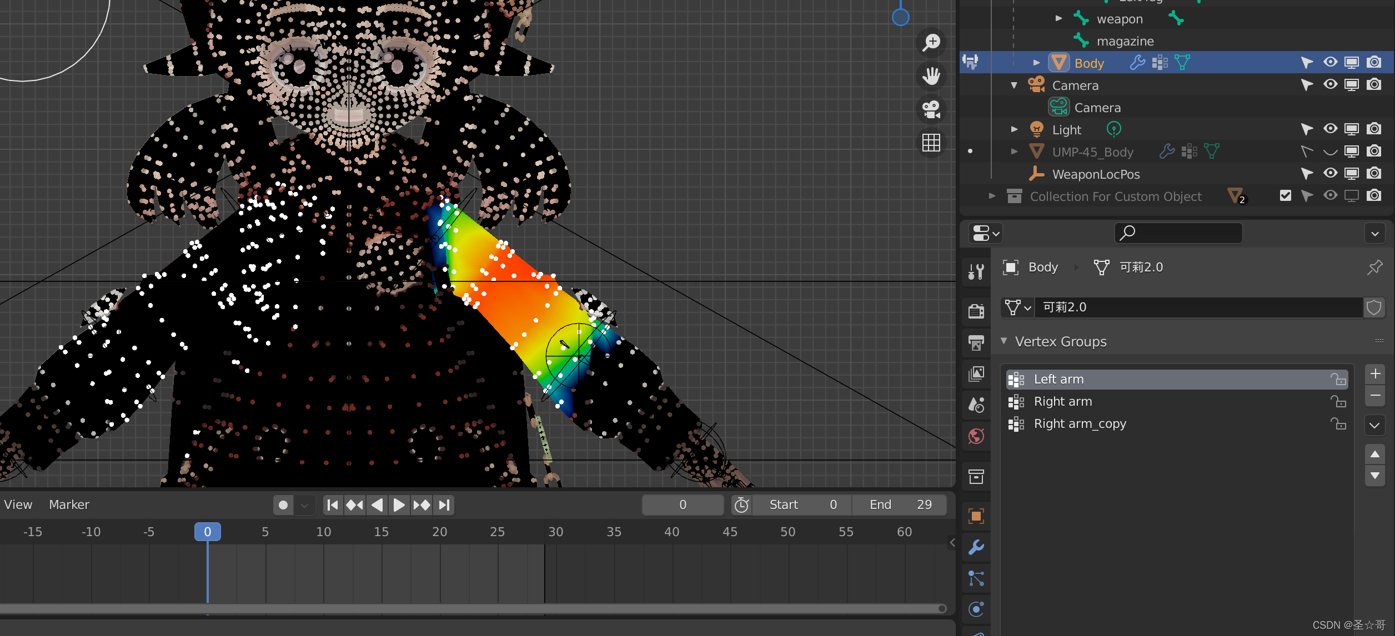Open the timeline View menu
1395x636 pixels.
18,504
